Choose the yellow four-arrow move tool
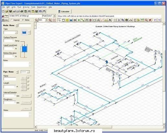Image resolution: width=167 pixels, height=133 pixels. tap(67, 20)
